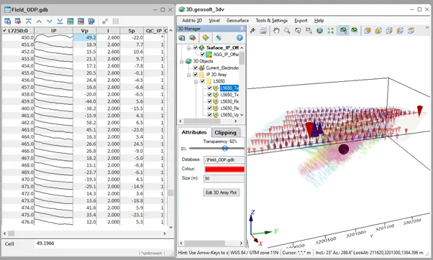Open the Export menu

pos(301,20)
